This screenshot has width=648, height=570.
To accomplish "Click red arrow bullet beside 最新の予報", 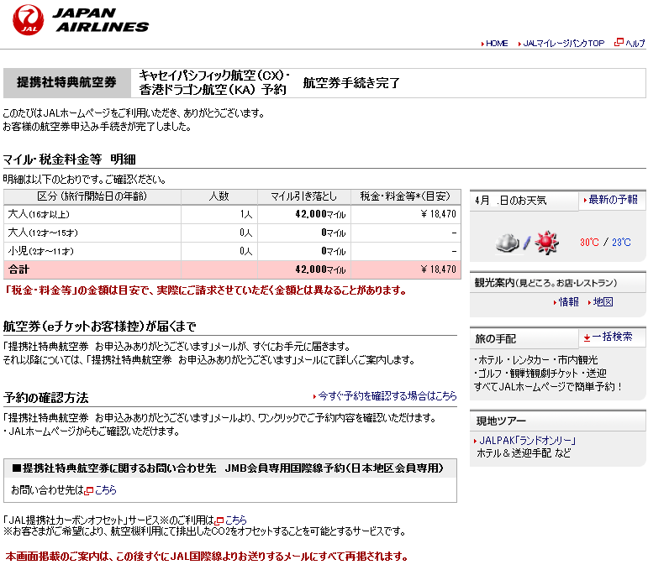I will point(585,200).
